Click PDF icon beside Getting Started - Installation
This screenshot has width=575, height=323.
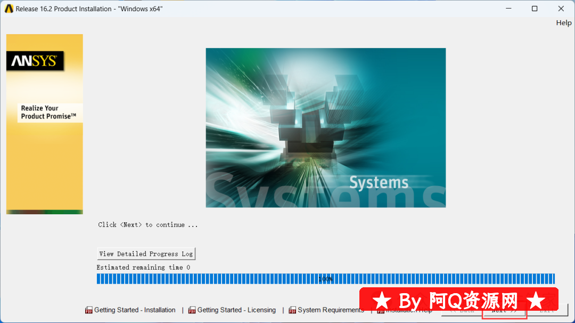(x=89, y=310)
